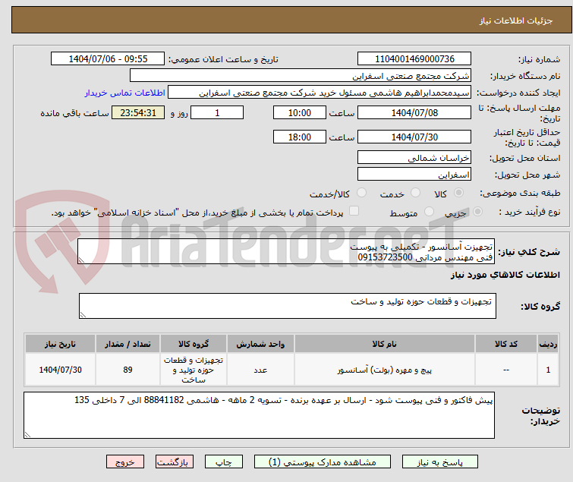The image size is (573, 482).
Task: Click the item code cell showing --
Action: [x=505, y=370]
